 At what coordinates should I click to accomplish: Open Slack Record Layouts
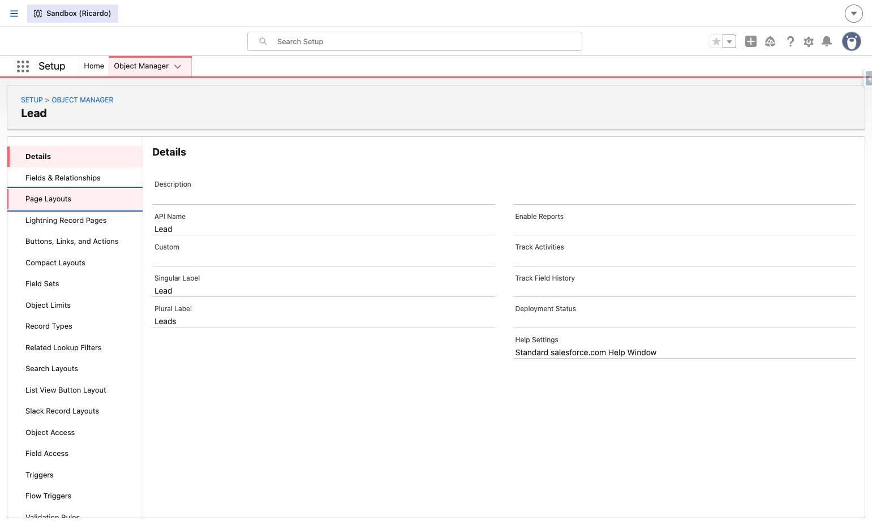(75, 411)
